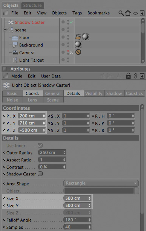Open the Bookmarks menu
This screenshot has width=146, height=231.
point(98,13)
